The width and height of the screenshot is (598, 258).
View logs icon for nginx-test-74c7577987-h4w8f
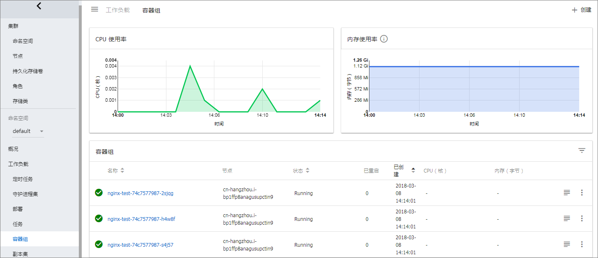click(567, 218)
